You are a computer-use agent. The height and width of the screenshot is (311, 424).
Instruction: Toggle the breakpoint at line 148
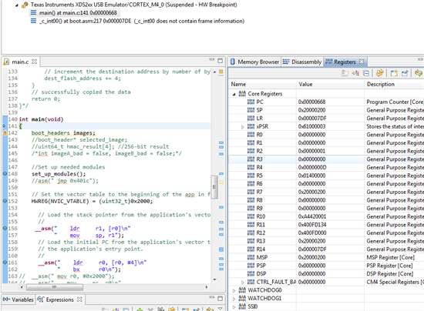tap(5, 173)
